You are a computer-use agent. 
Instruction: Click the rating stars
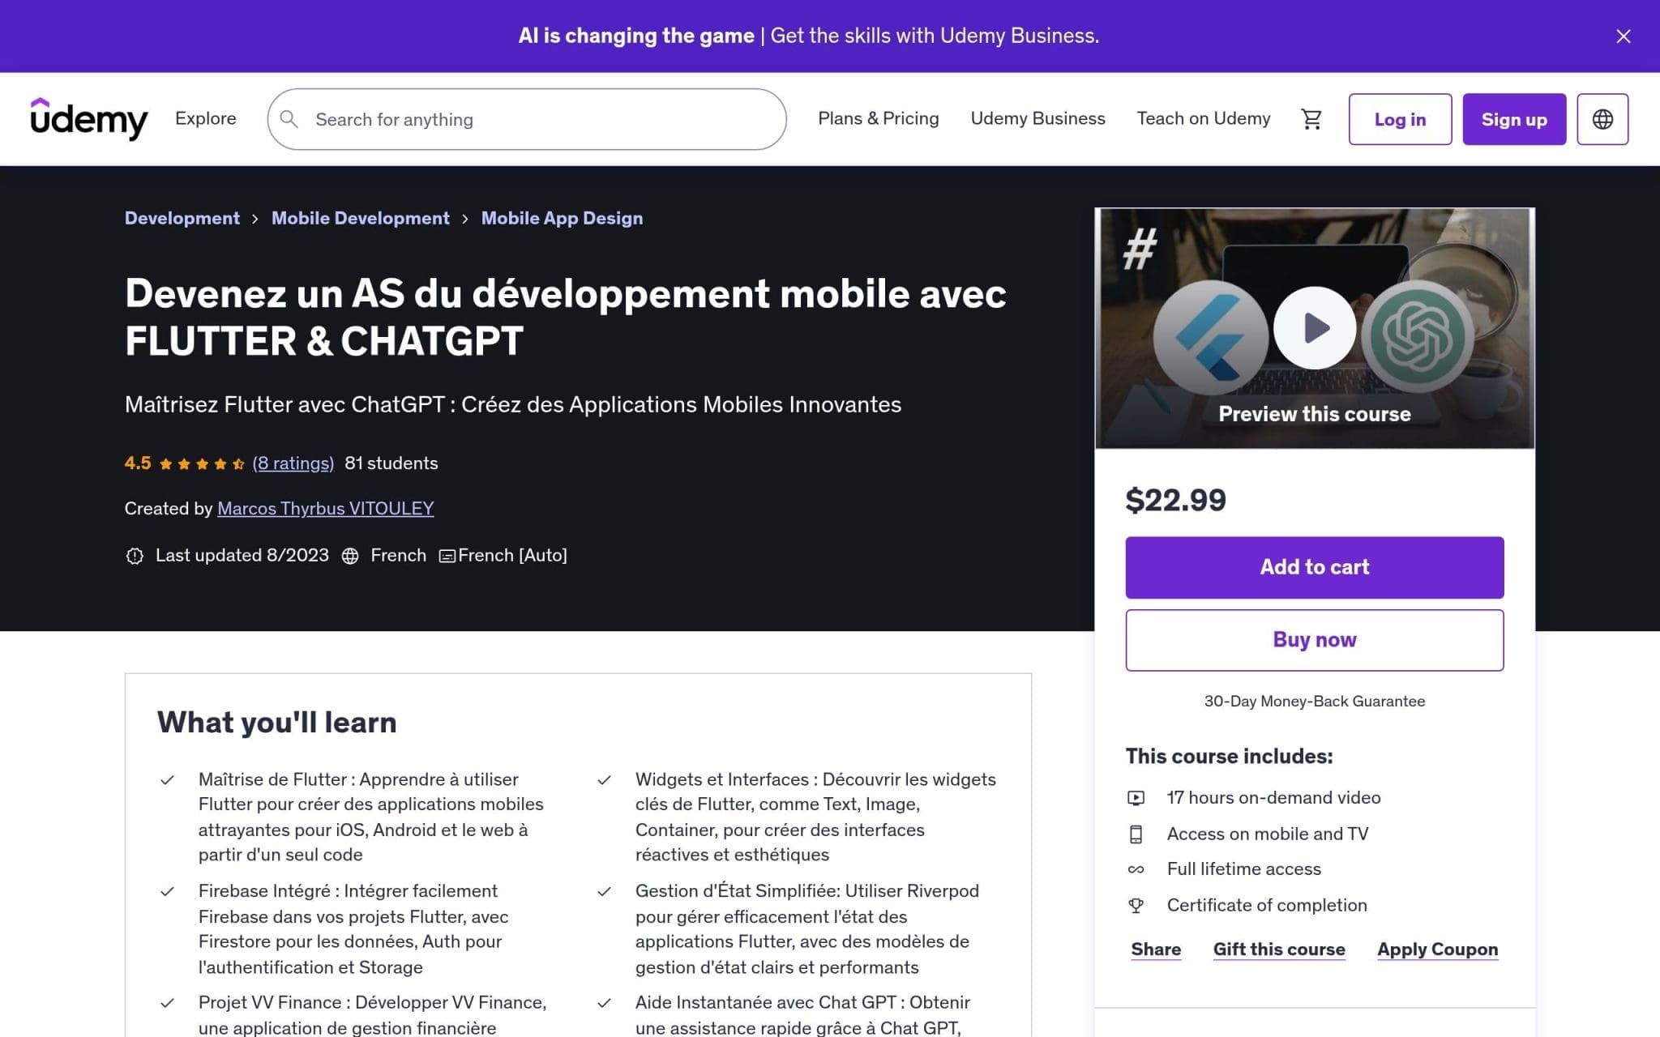[x=202, y=463]
